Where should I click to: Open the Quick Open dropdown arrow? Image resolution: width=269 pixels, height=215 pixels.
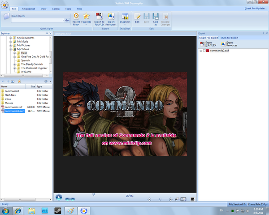63,21
